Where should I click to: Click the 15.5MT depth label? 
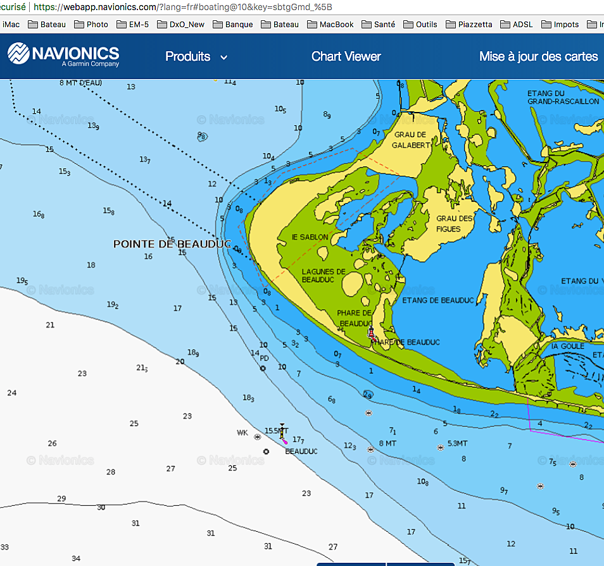276,431
